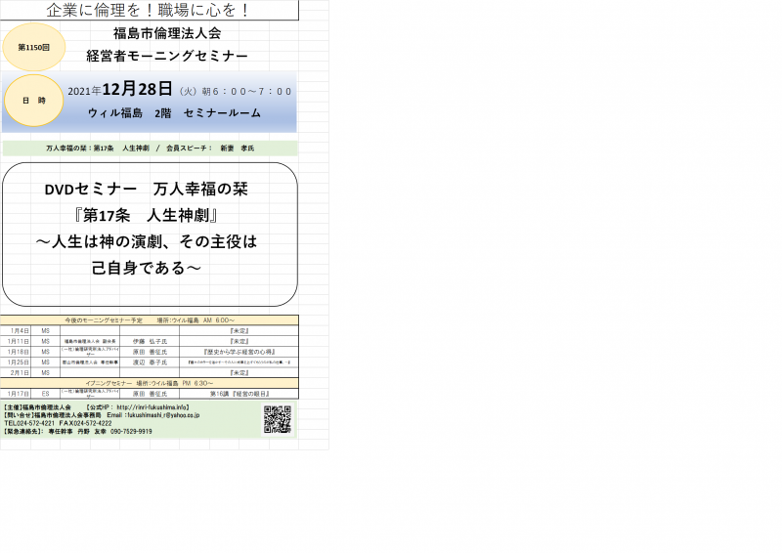Click the 福島市倫理法人会 title text
Image resolution: width=782 pixels, height=553 pixels.
point(167,34)
